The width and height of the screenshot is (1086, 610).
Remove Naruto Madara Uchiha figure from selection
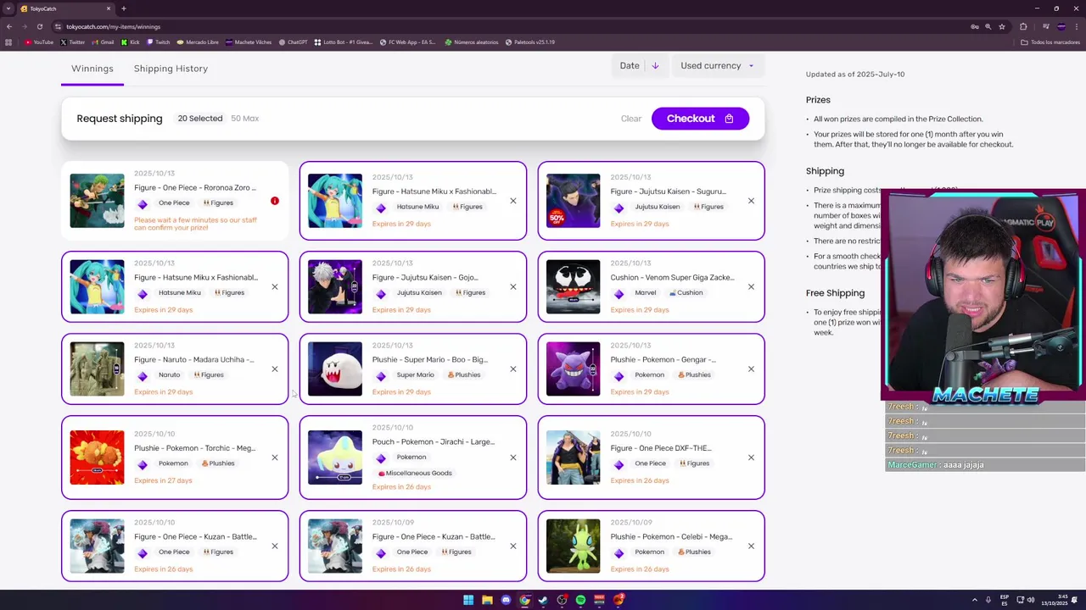(275, 369)
